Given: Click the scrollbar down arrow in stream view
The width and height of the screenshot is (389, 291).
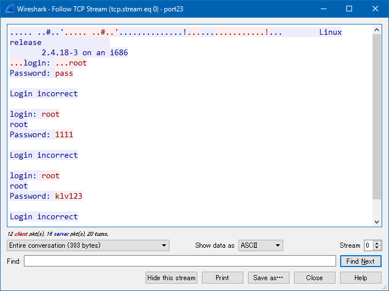Looking at the screenshot, I should point(377,222).
